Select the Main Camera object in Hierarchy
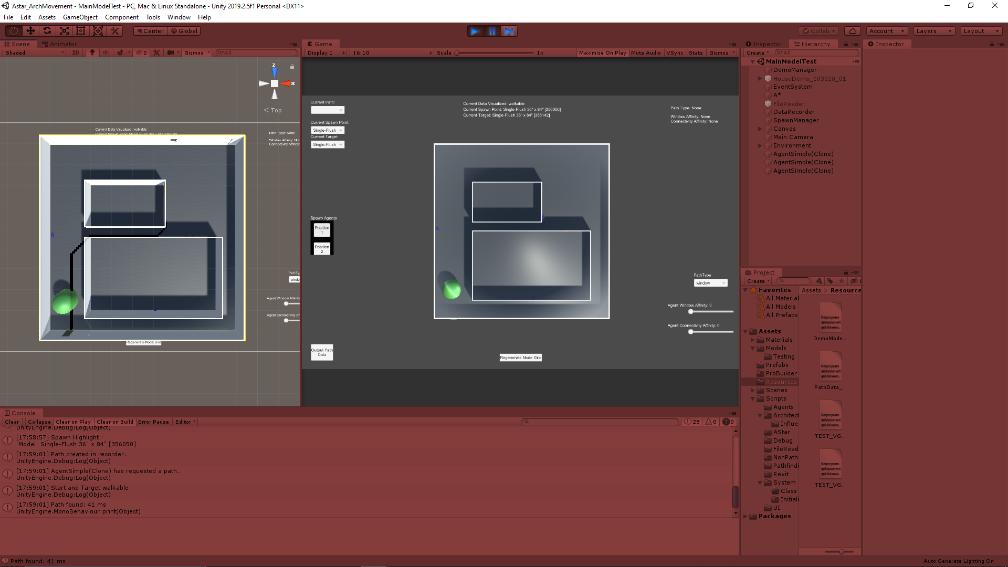The height and width of the screenshot is (567, 1008). point(793,137)
